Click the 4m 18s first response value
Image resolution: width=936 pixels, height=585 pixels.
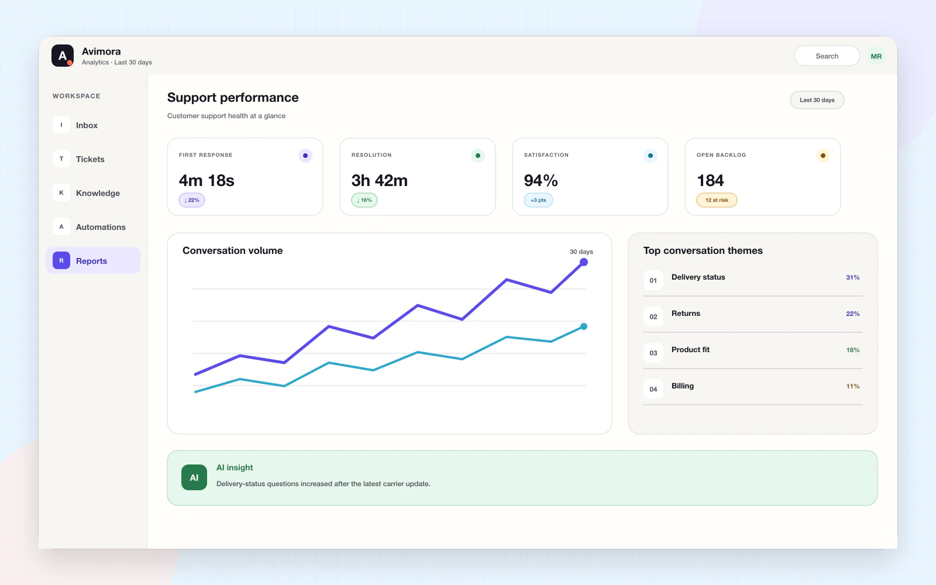[207, 181]
